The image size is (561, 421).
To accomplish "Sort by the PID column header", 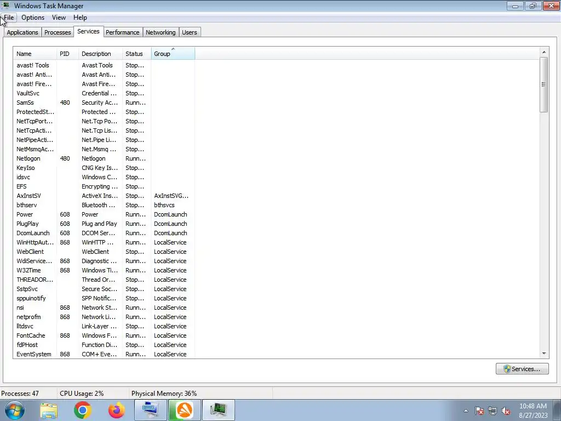I will pos(67,54).
